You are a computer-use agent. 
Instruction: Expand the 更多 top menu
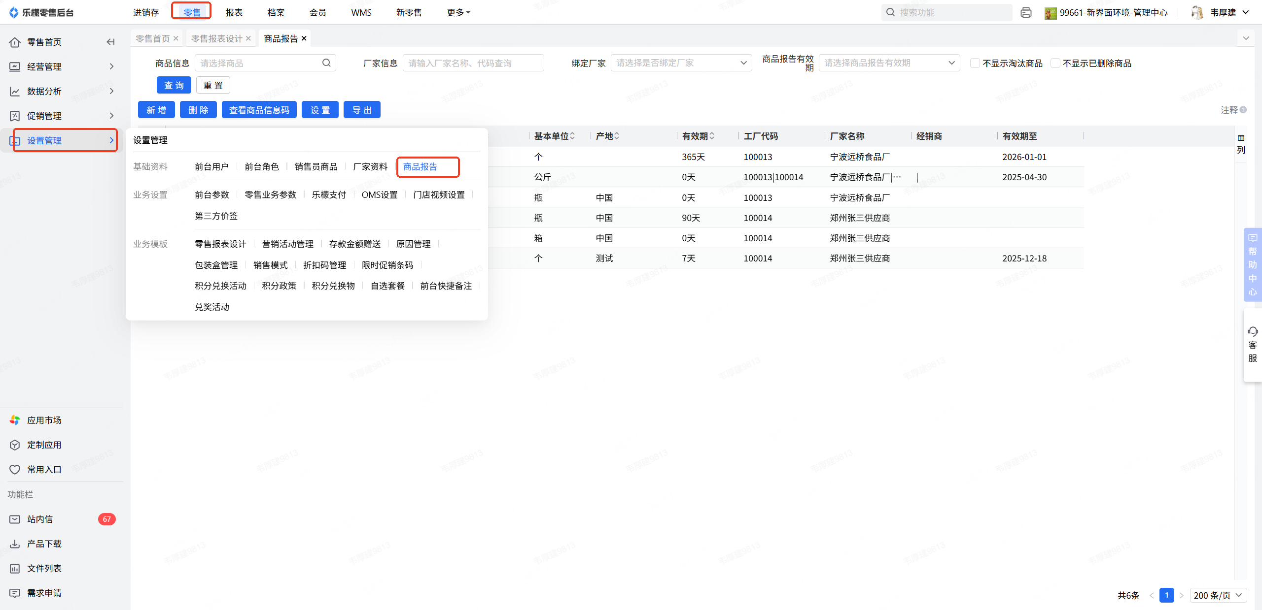click(x=458, y=12)
